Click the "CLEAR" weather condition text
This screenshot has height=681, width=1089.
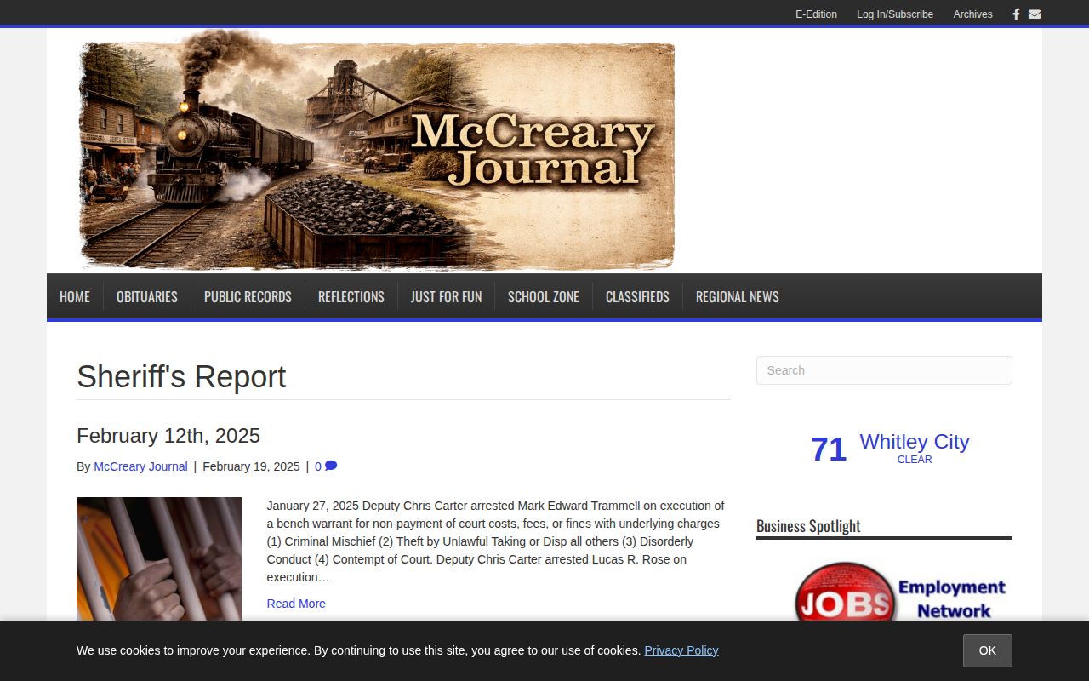coord(915,460)
